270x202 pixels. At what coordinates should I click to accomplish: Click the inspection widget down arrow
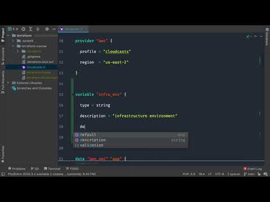[261, 36]
